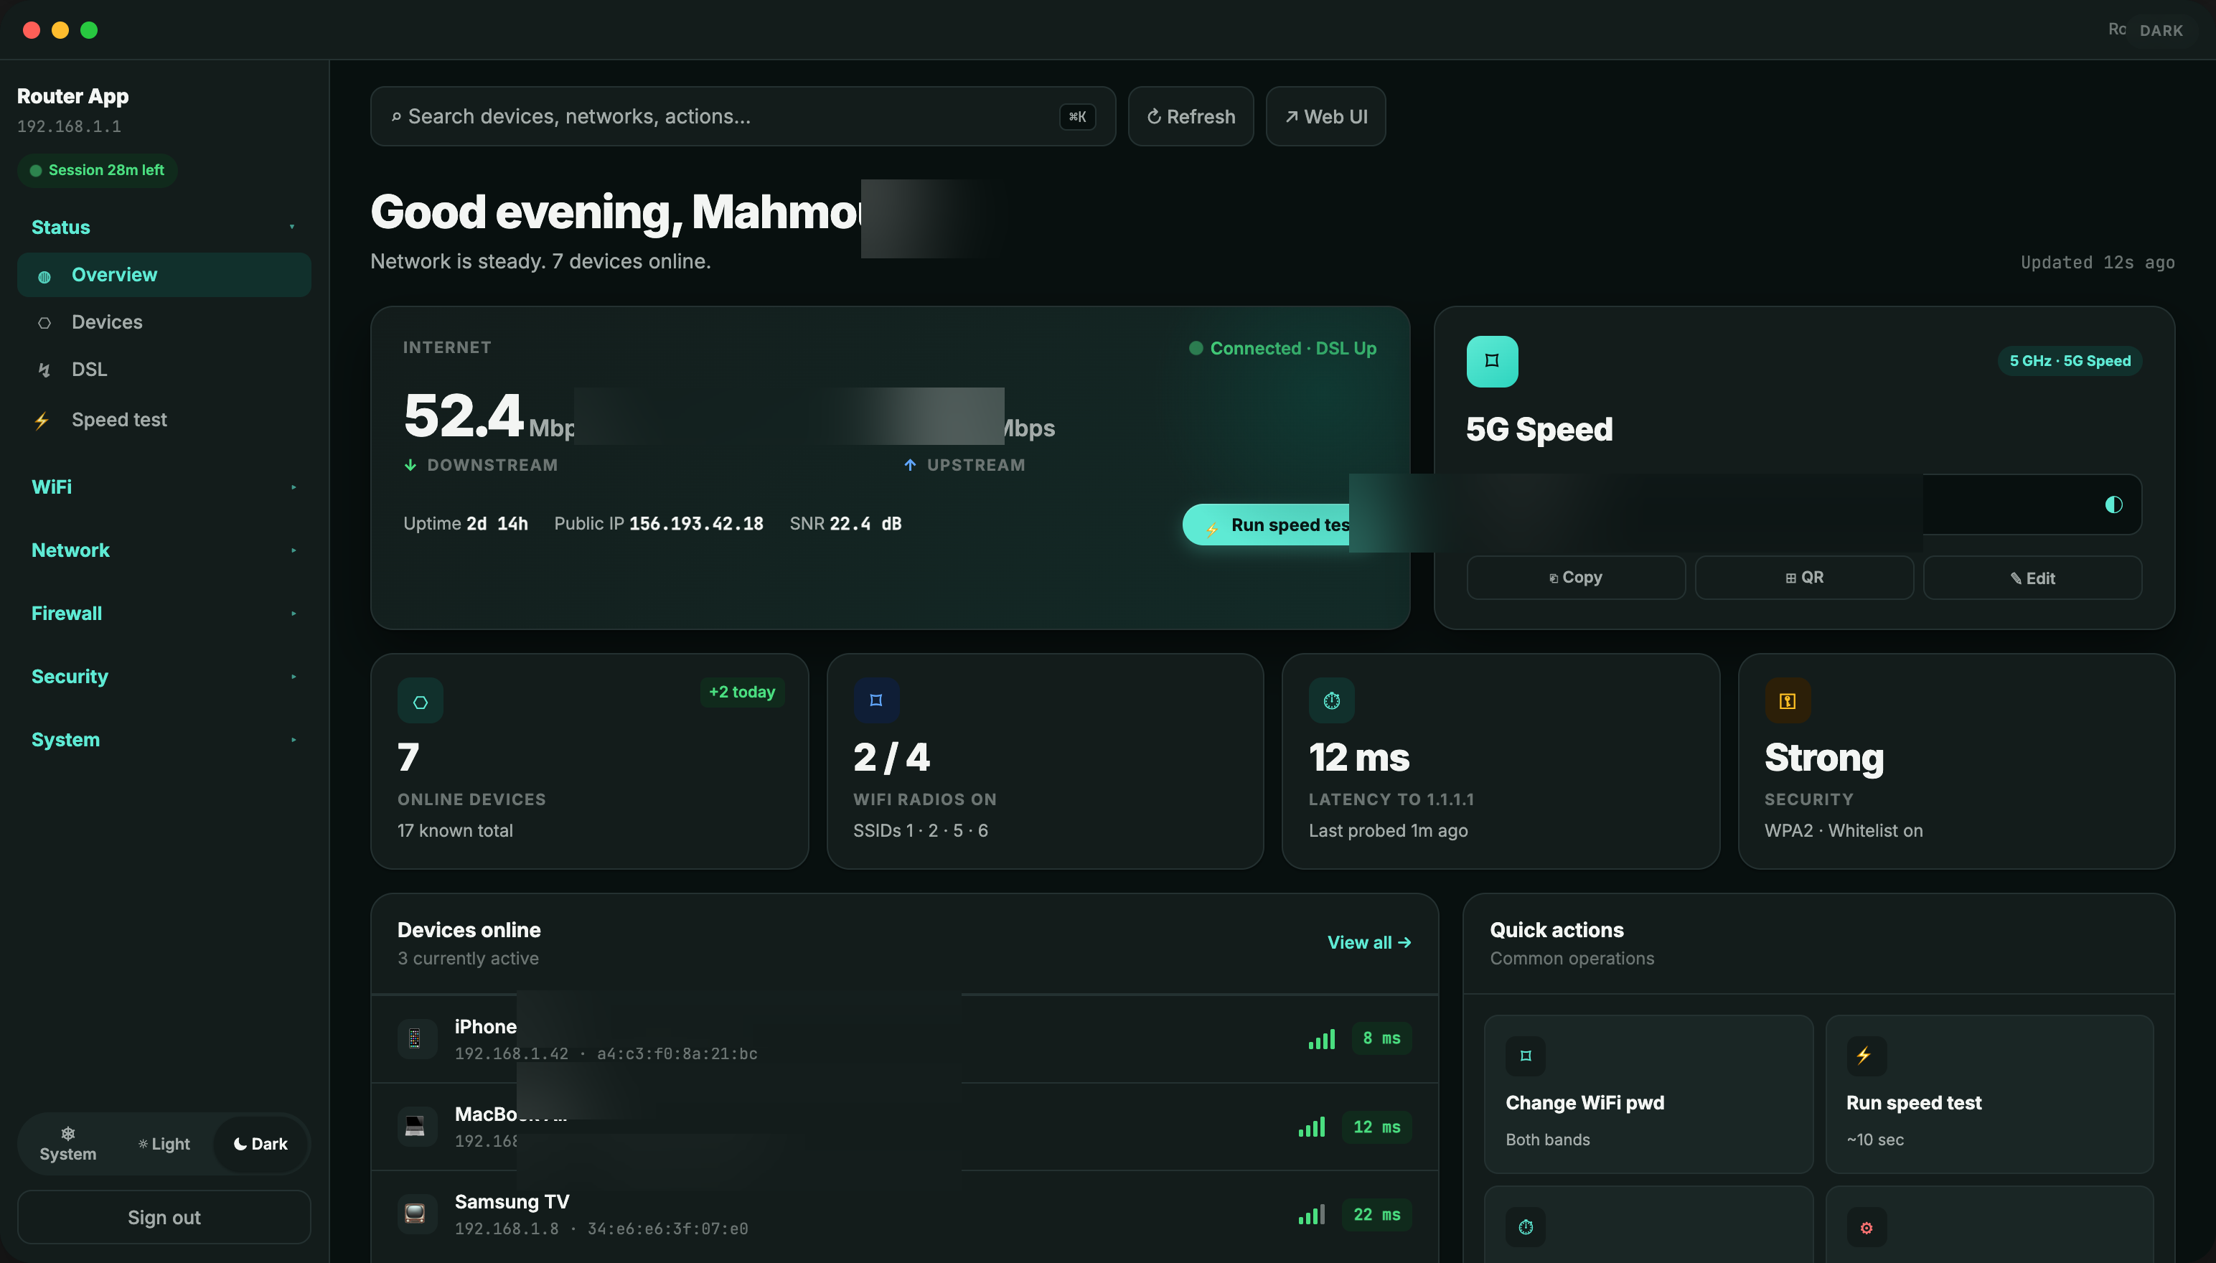Refresh the dashboard data

click(1190, 116)
